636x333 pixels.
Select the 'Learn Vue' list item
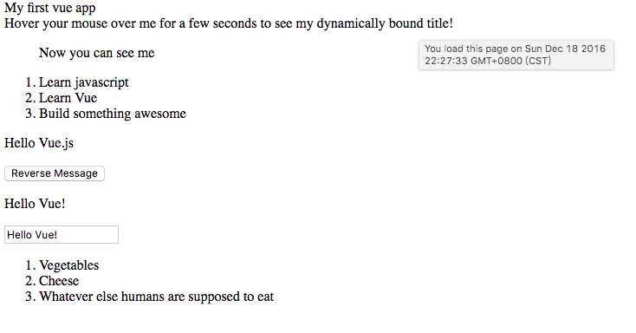click(68, 98)
